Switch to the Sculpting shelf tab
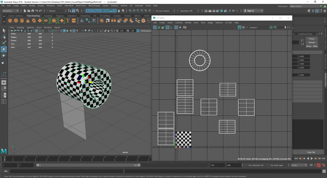Screen dimensions: 327x178 48,16
